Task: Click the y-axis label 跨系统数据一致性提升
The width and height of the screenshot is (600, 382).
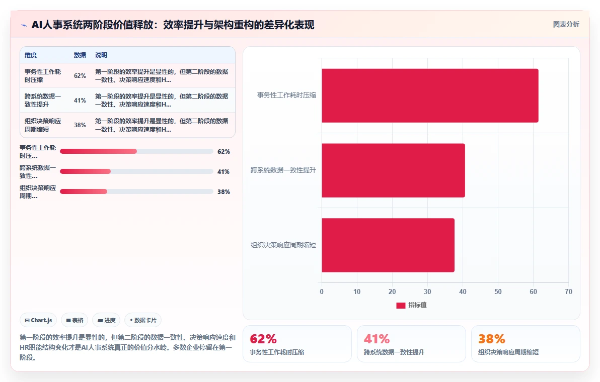Action: tap(283, 170)
